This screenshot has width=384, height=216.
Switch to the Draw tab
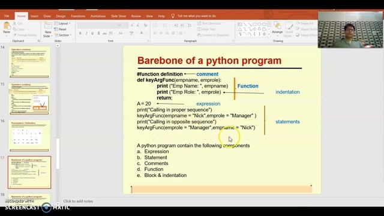[47, 16]
